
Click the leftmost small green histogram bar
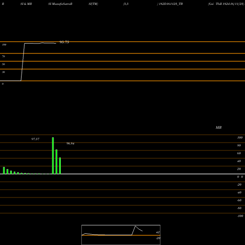[4, 171]
